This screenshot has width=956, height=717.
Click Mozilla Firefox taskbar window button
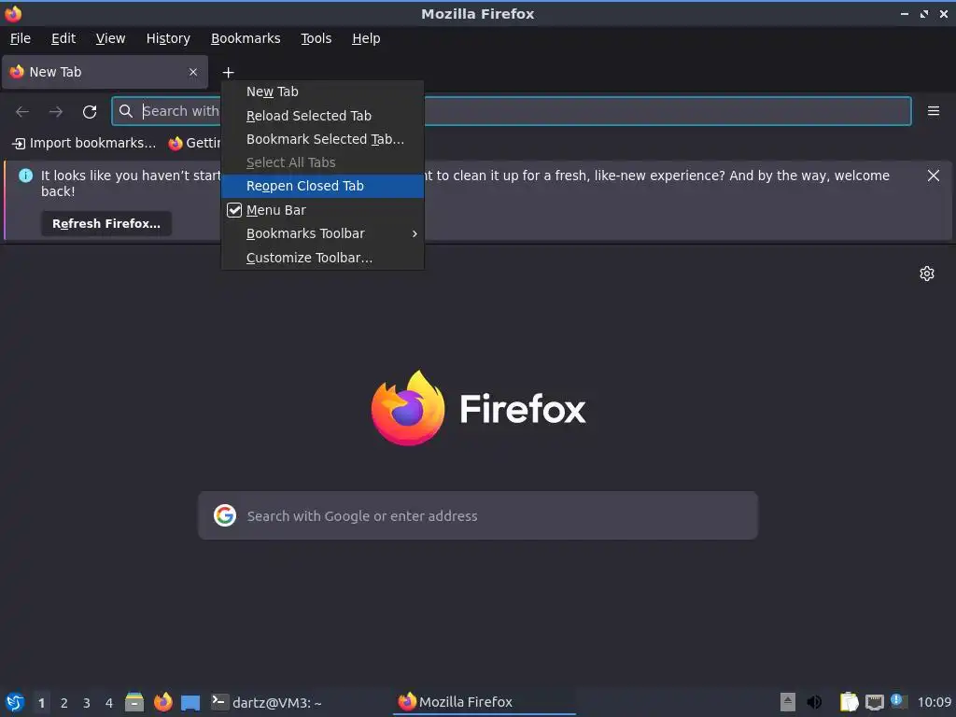click(485, 702)
